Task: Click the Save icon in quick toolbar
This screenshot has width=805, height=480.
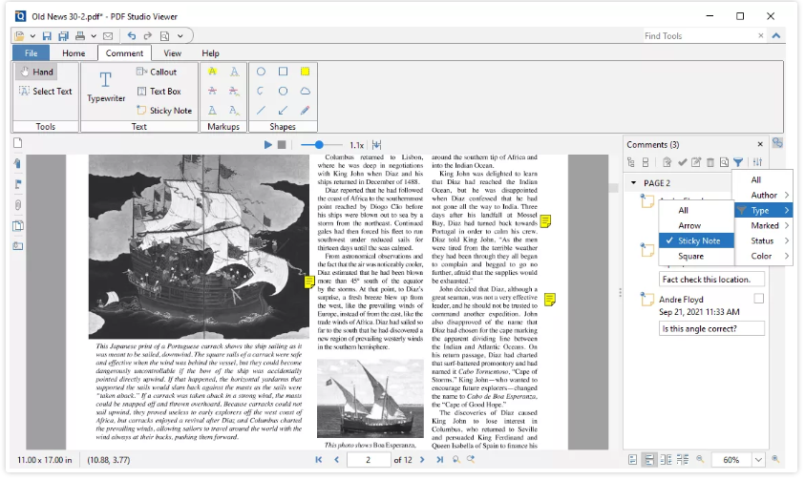Action: click(47, 36)
